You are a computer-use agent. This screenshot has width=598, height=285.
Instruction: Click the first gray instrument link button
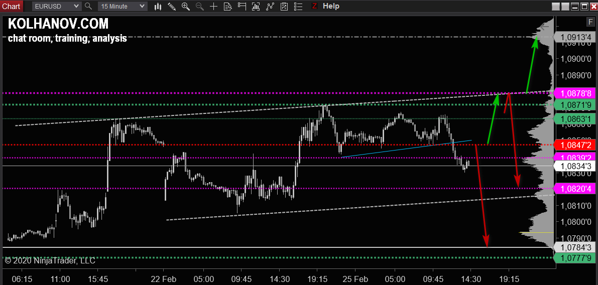(556, 7)
